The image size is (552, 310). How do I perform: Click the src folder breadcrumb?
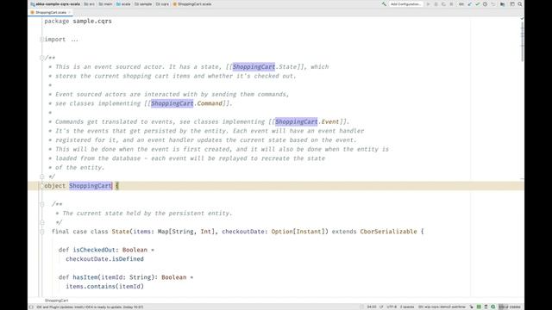click(90, 4)
